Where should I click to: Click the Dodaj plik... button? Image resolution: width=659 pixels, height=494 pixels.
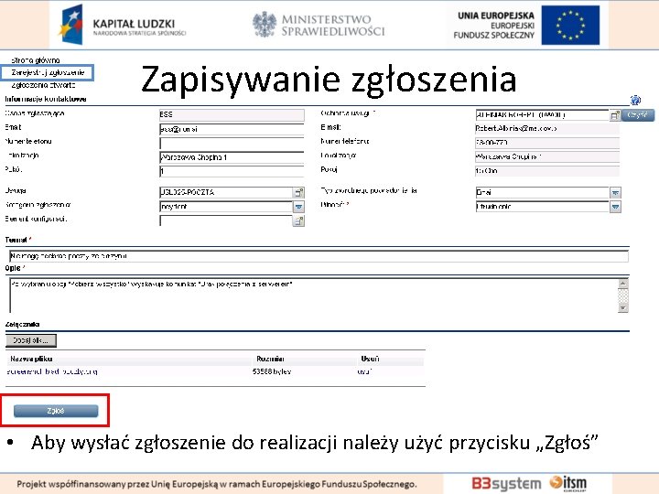[x=31, y=340]
